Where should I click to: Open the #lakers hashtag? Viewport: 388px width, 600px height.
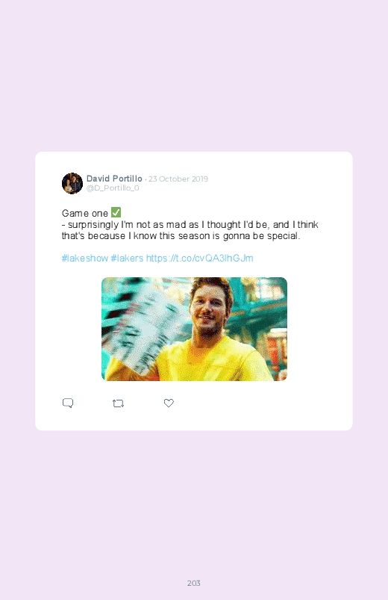click(x=127, y=259)
